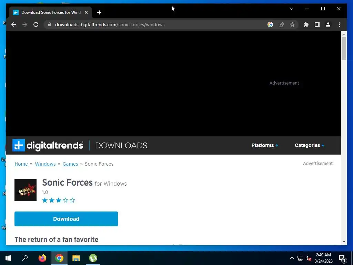
Task: Share this page using the share icon
Action: point(281,24)
